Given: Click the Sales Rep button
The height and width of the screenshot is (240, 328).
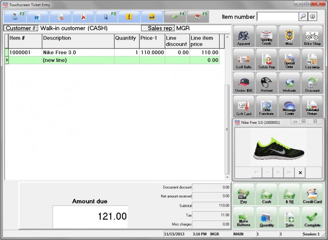Looking at the screenshot, I should click(266, 60).
